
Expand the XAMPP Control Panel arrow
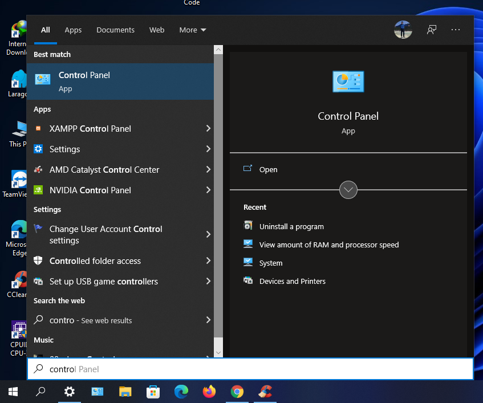[208, 129]
